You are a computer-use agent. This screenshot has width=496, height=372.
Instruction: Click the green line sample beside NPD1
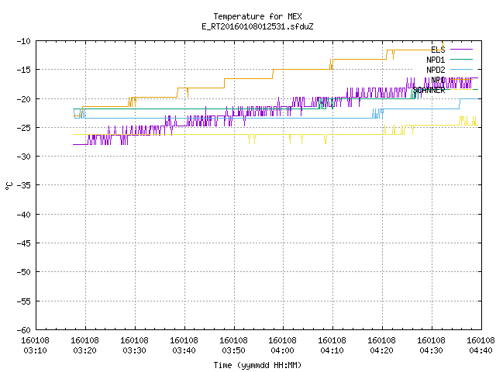tap(461, 59)
